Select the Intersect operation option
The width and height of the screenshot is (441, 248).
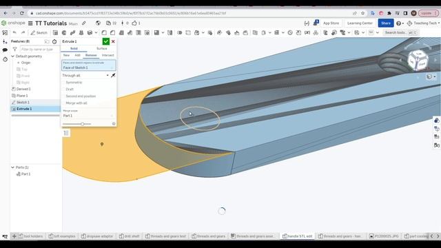108,55
